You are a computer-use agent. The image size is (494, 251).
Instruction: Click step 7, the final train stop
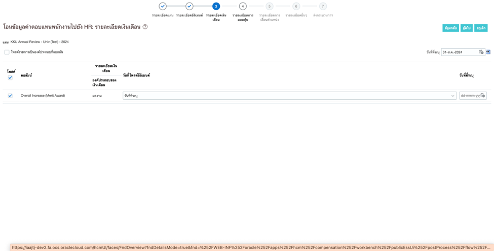(x=323, y=7)
